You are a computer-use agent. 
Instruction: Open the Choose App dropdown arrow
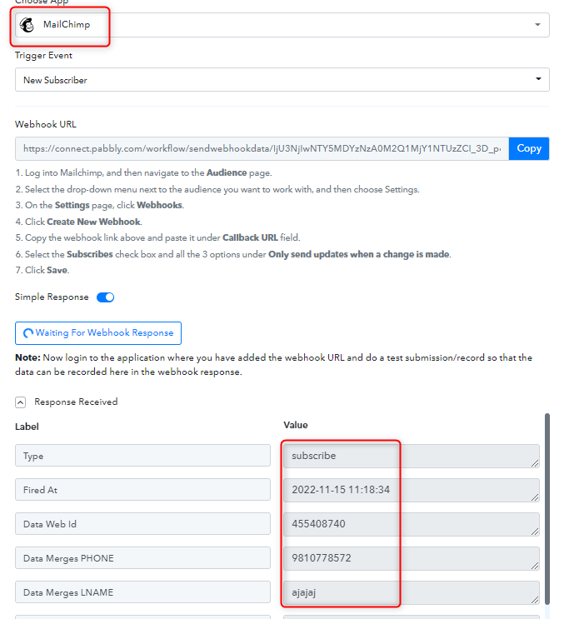[537, 25]
